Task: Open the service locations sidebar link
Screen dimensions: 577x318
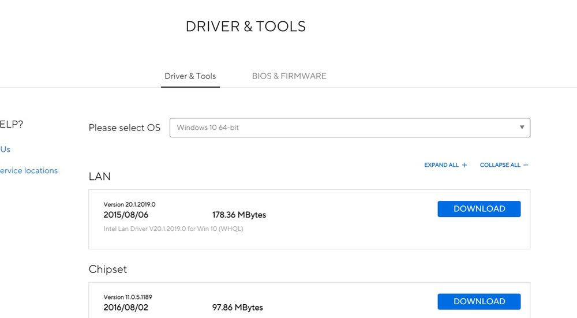Action: [29, 171]
